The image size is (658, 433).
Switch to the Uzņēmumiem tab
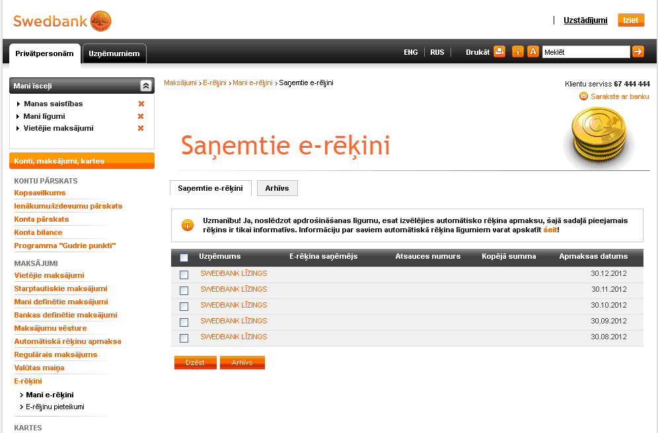click(114, 53)
